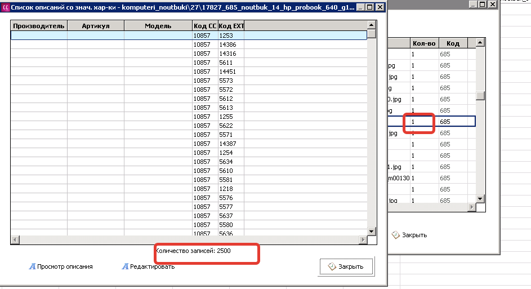The width and height of the screenshot is (531, 289).
Task: Sort by the Производитель column header
Action: (x=39, y=26)
